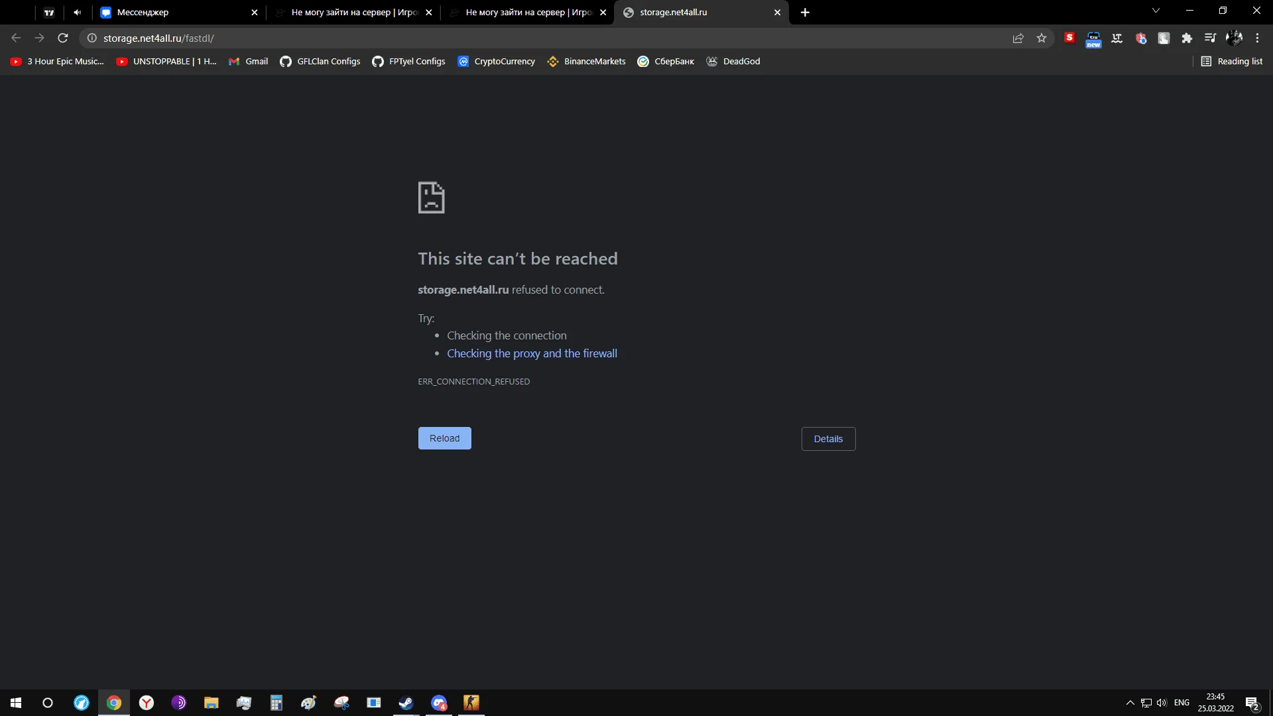Open Steam from the taskbar
The image size is (1273, 716).
point(406,703)
